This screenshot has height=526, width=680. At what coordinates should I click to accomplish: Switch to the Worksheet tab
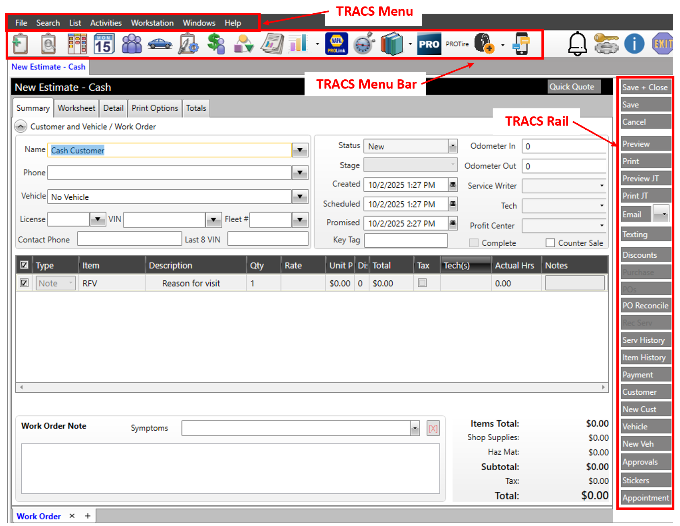(76, 108)
